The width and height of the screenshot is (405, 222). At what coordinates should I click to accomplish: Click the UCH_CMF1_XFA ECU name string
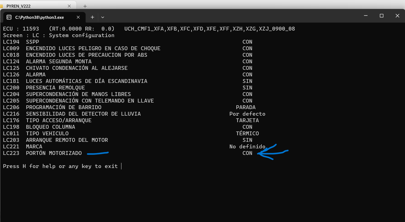210,29
